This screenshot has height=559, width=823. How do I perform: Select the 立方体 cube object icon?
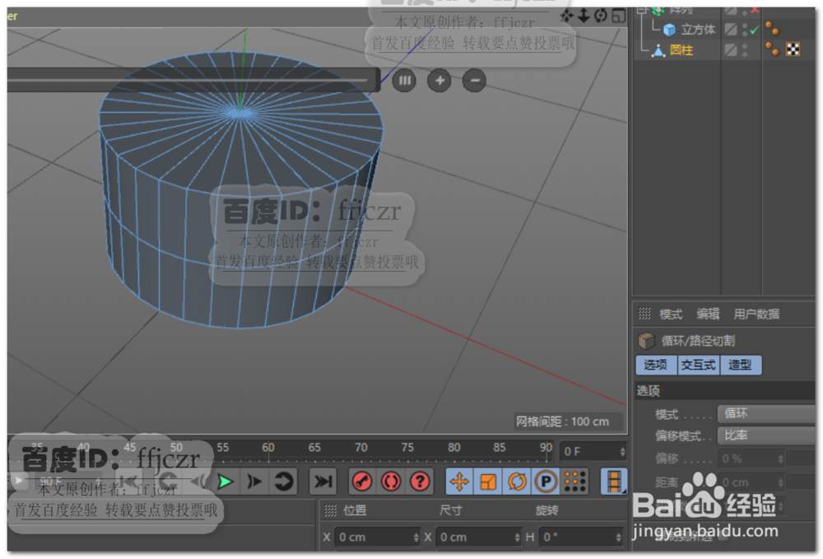tap(669, 30)
